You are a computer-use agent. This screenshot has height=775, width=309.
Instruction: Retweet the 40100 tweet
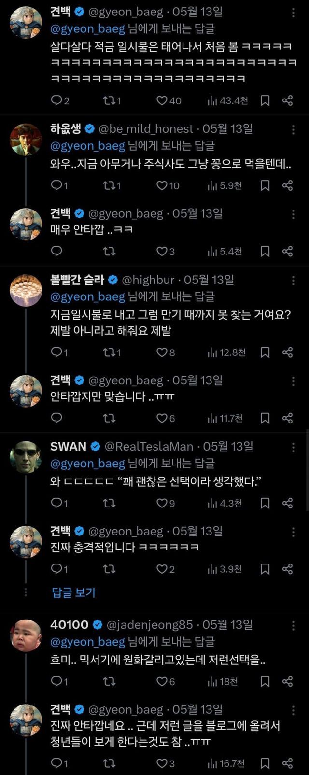(109, 681)
